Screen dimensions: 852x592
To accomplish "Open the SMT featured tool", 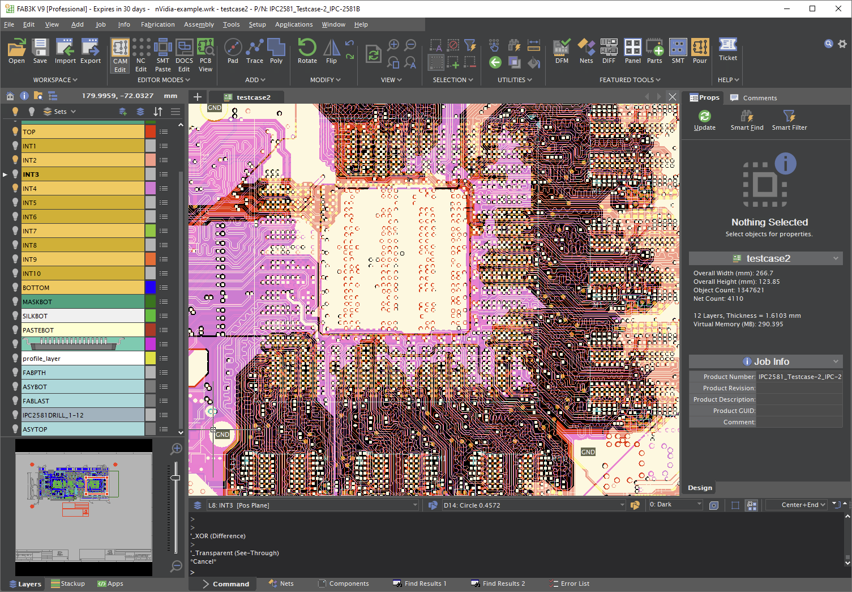I will pyautogui.click(x=678, y=51).
